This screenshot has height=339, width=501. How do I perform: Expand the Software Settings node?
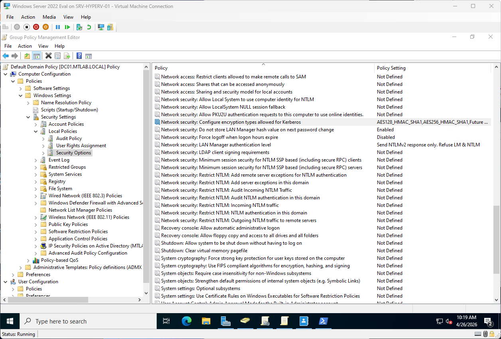pyautogui.click(x=21, y=88)
